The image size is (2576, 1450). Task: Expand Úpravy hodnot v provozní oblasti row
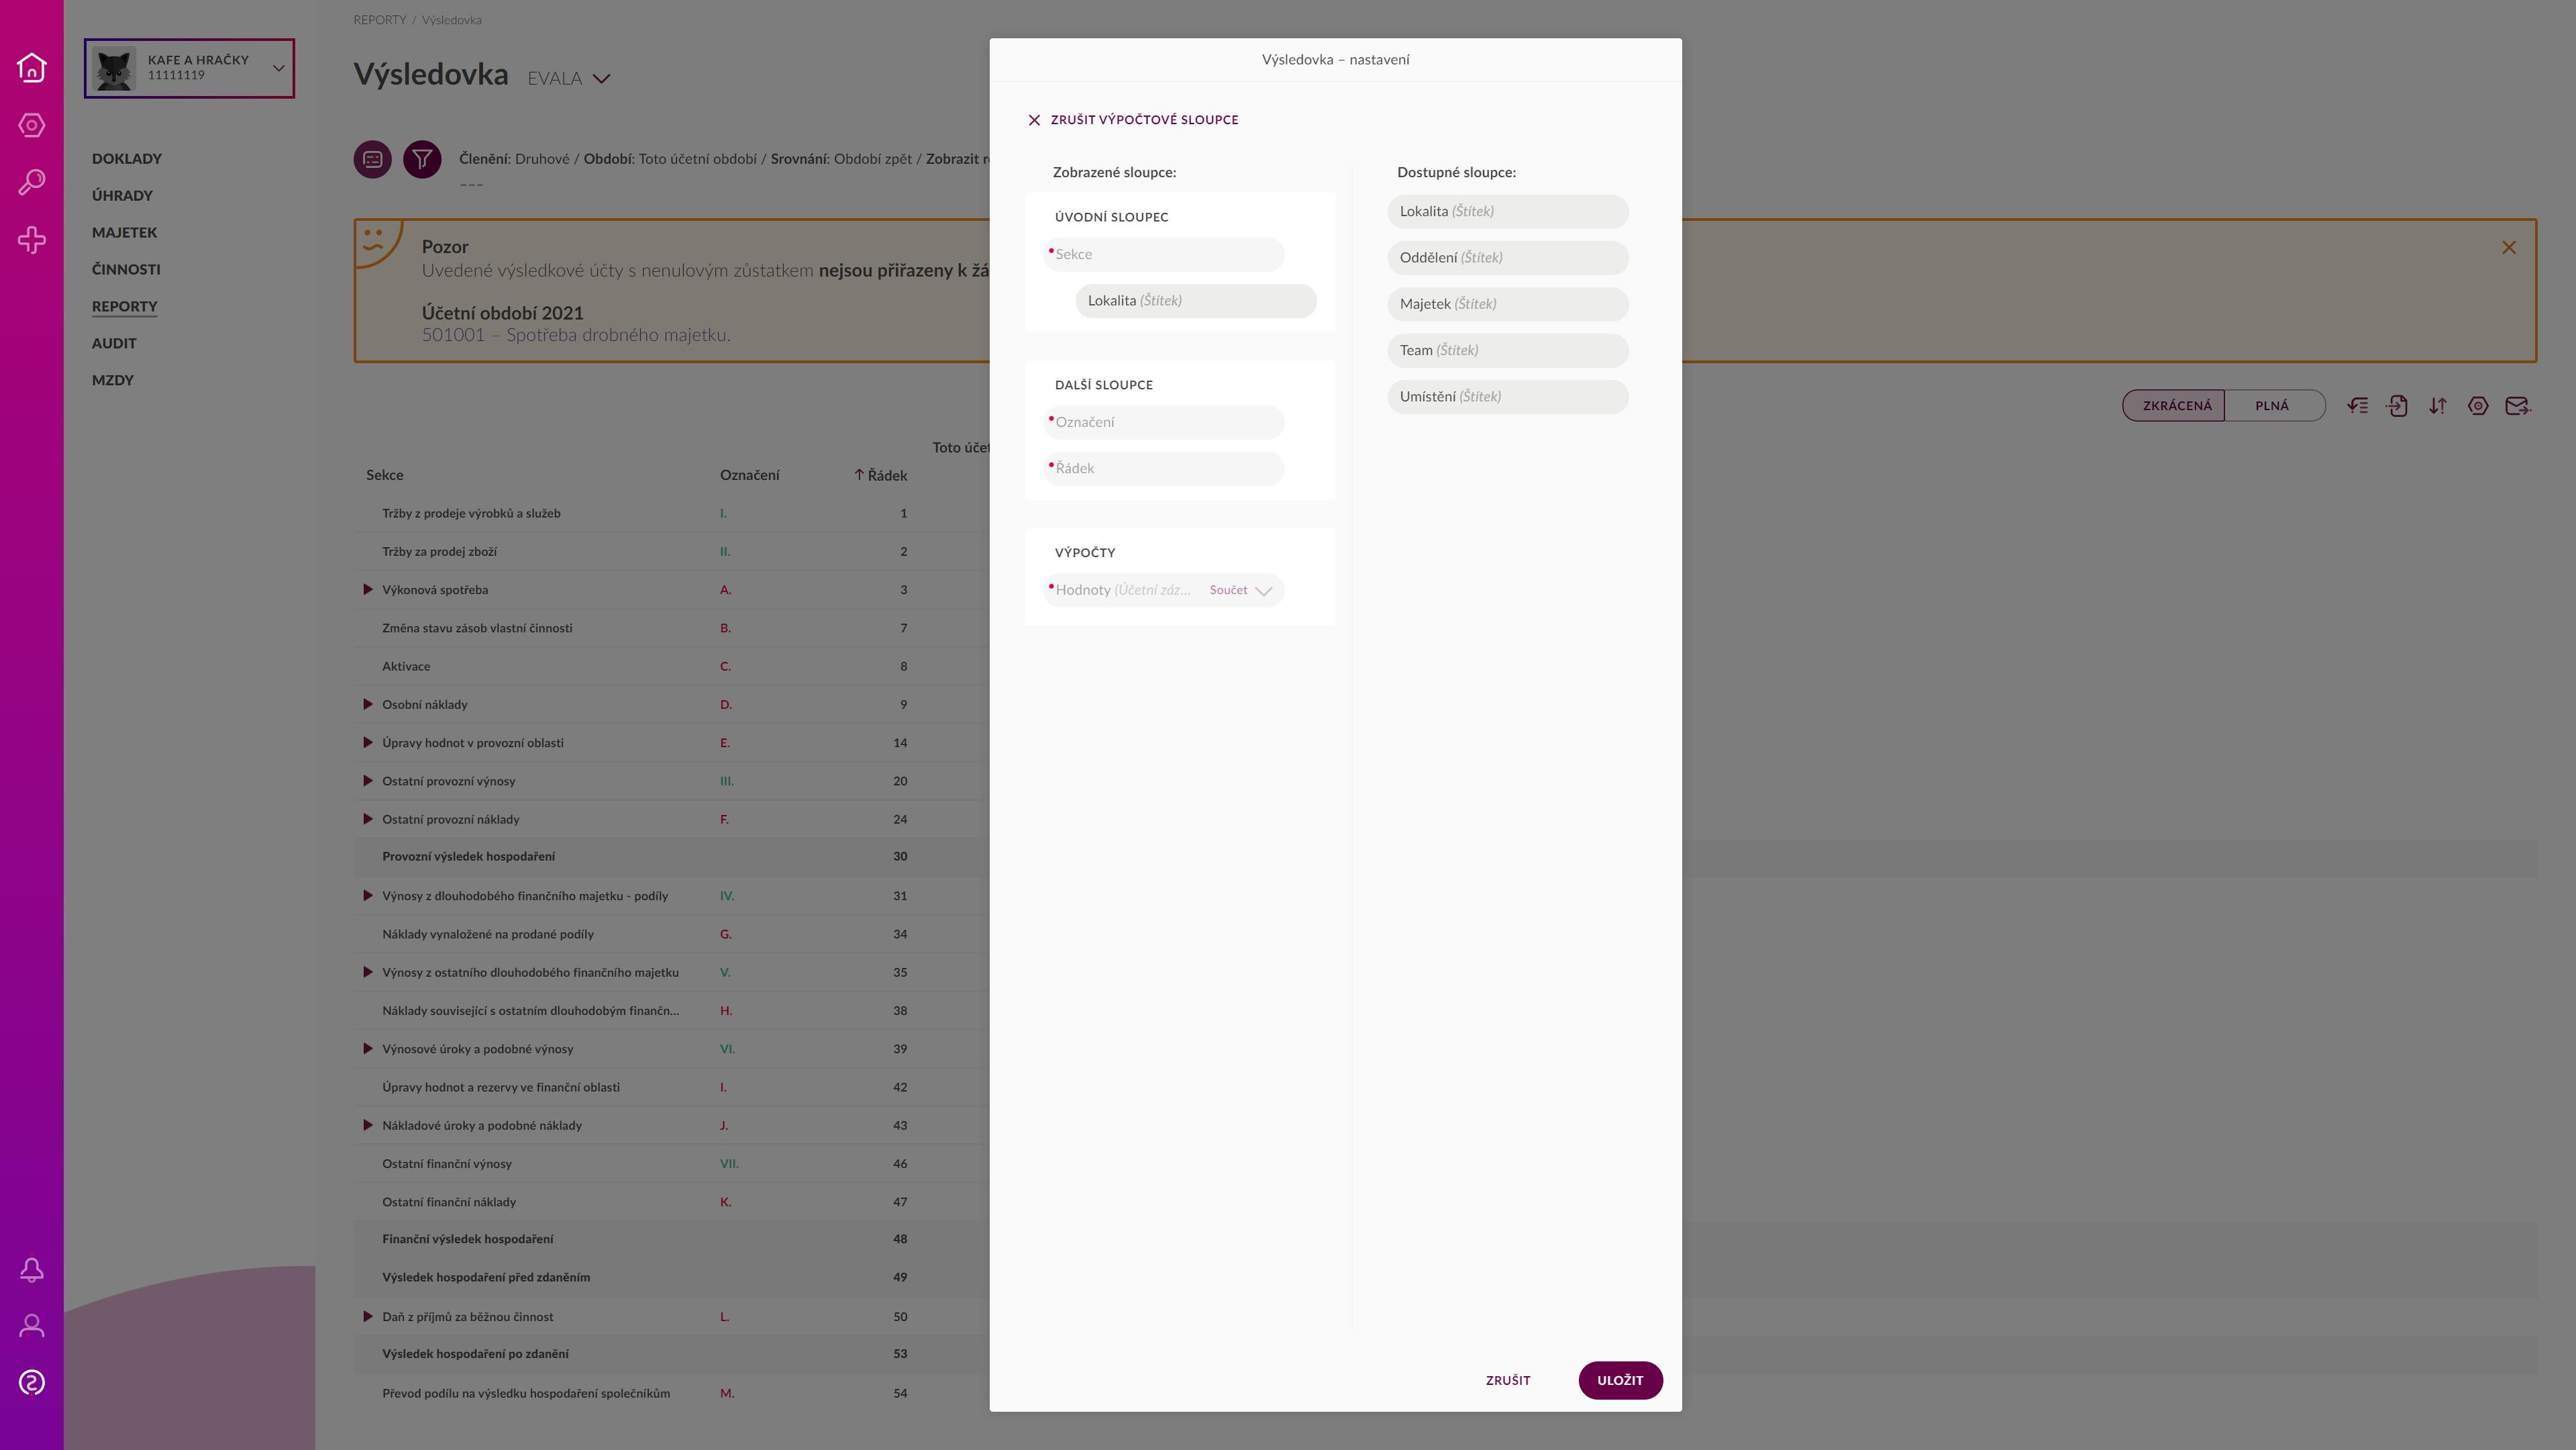point(367,742)
